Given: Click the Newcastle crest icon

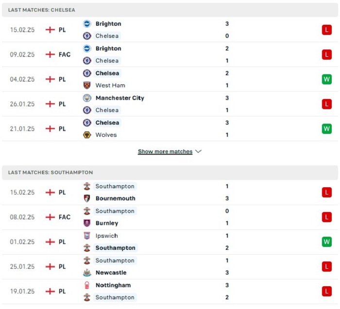Looking at the screenshot, I should (87, 273).
